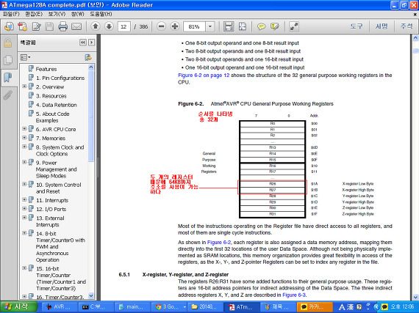Viewport: 419px width, 313px height.
Task: Click the page number input field
Action: [123, 26]
